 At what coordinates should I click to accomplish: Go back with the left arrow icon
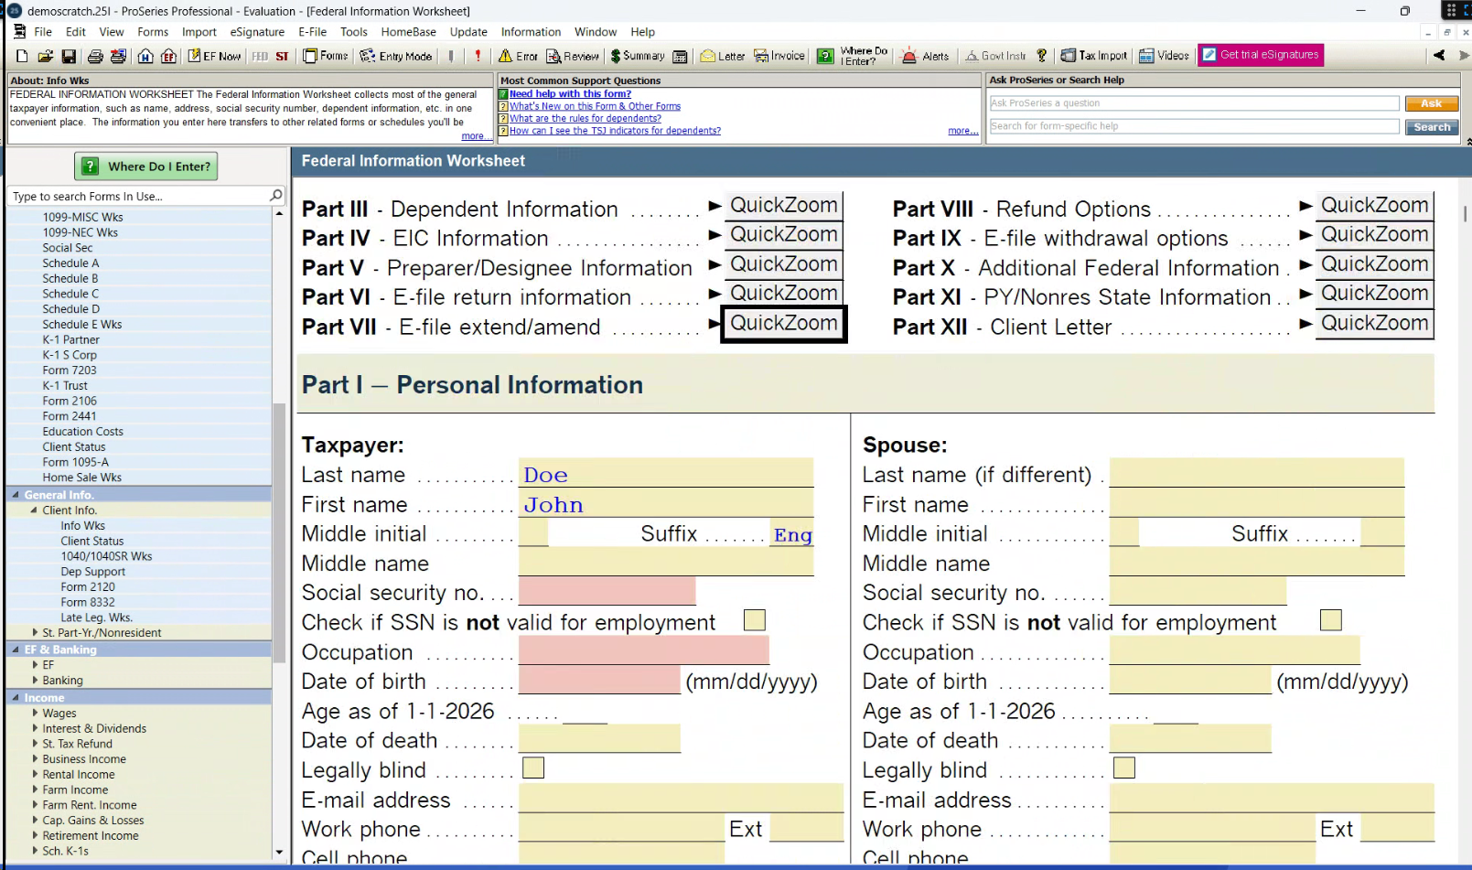tap(1439, 56)
